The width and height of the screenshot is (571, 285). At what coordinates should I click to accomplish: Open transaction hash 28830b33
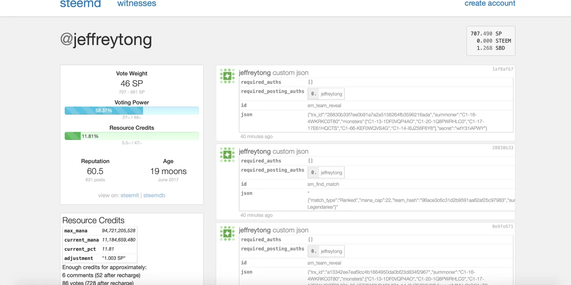503,148
